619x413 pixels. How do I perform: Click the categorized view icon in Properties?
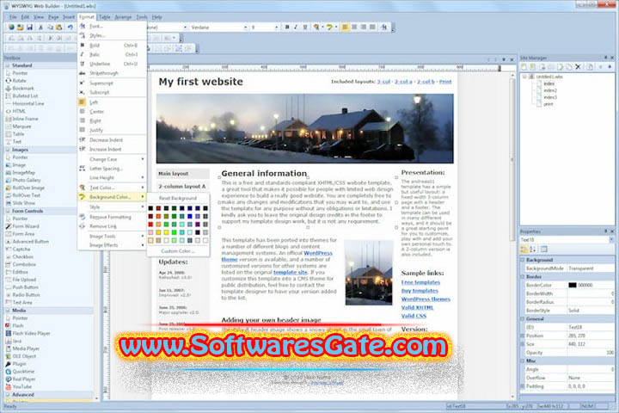[x=524, y=249]
